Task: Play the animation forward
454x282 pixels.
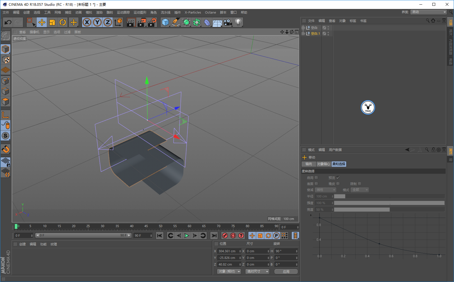Action: (187, 236)
